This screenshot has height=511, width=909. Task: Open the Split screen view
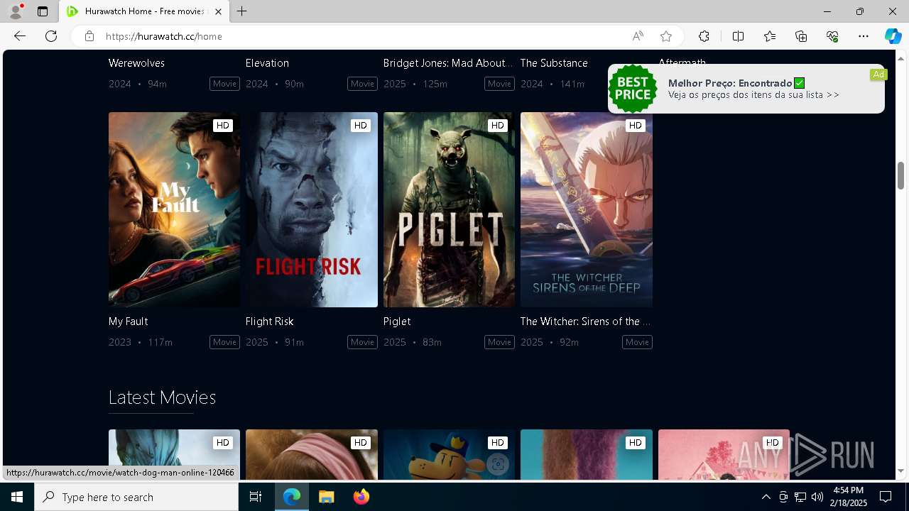pos(738,36)
